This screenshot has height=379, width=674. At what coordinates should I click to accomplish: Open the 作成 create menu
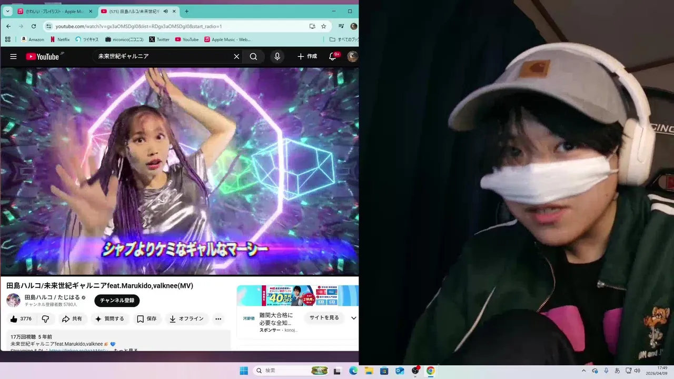click(x=307, y=56)
